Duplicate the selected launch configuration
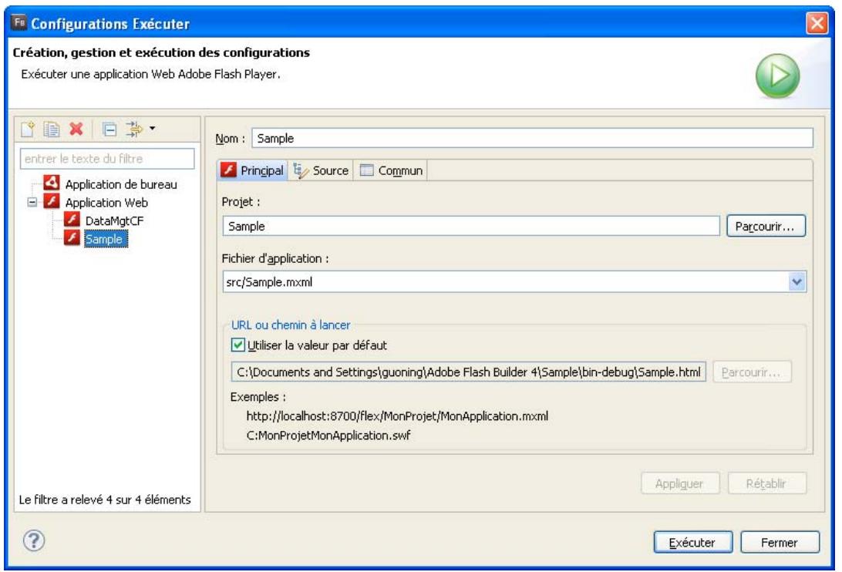The image size is (842, 572). pyautogui.click(x=48, y=130)
